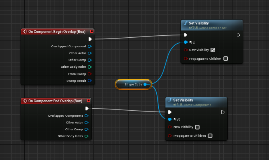This screenshot has width=269, height=160.
Task: Click Other Body Index pin on Begin Overlap node
Action: [x=89, y=67]
